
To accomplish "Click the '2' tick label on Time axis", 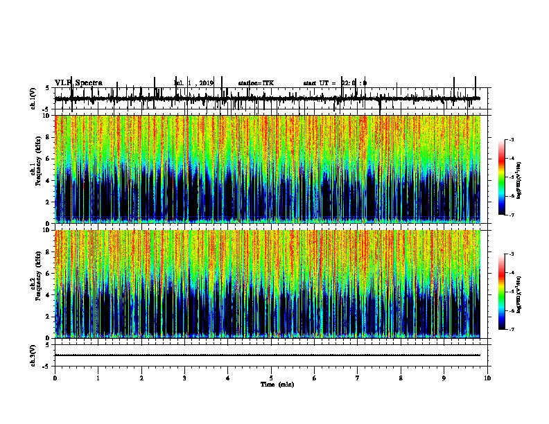I will (x=141, y=378).
